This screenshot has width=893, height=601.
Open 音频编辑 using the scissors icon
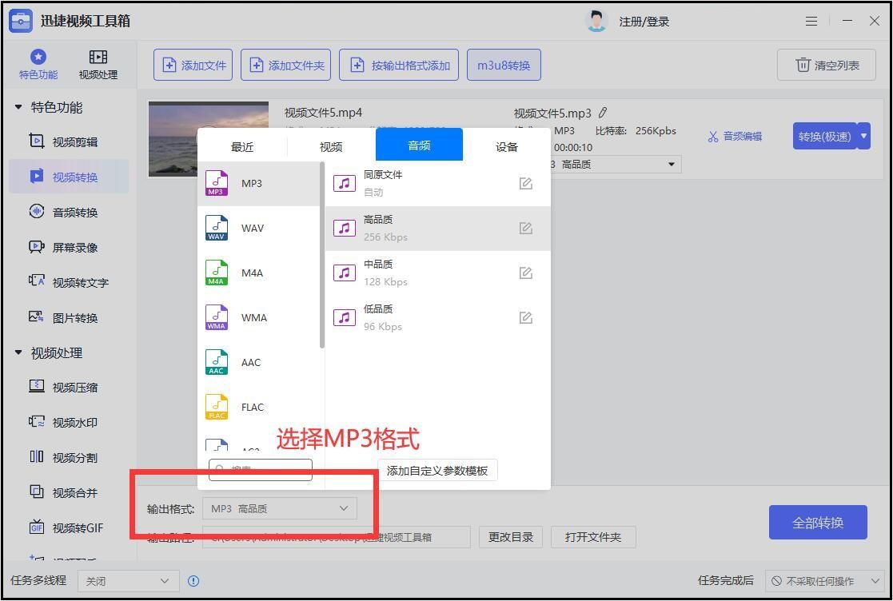[735, 136]
